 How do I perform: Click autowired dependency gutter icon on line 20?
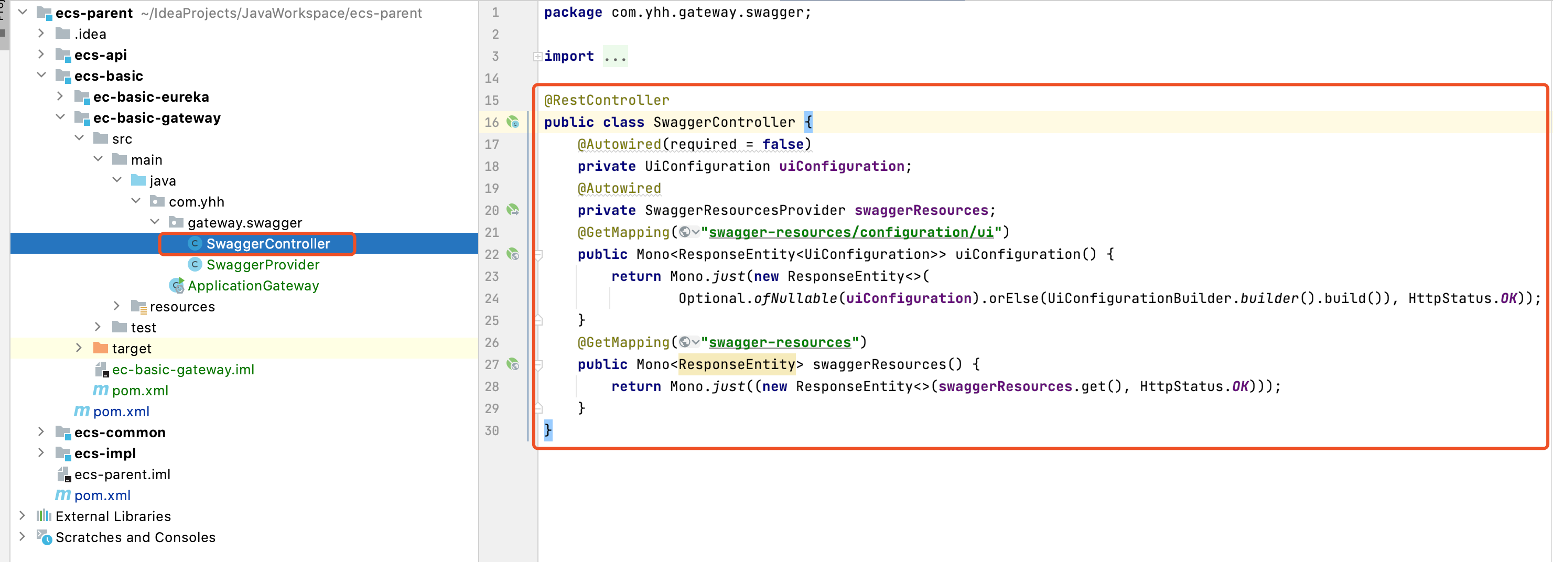click(512, 210)
